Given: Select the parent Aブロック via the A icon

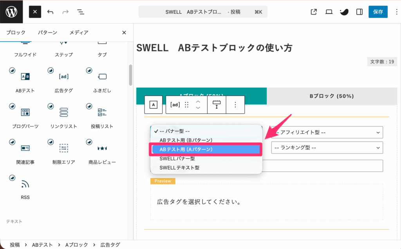Looking at the screenshot, I should click(x=153, y=105).
